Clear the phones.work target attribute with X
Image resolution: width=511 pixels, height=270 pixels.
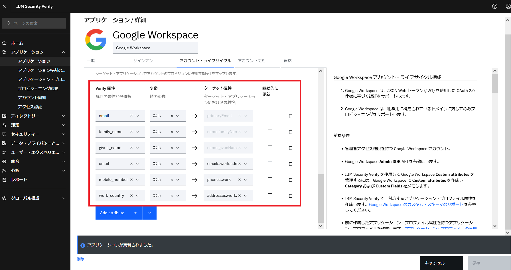pyautogui.click(x=240, y=180)
